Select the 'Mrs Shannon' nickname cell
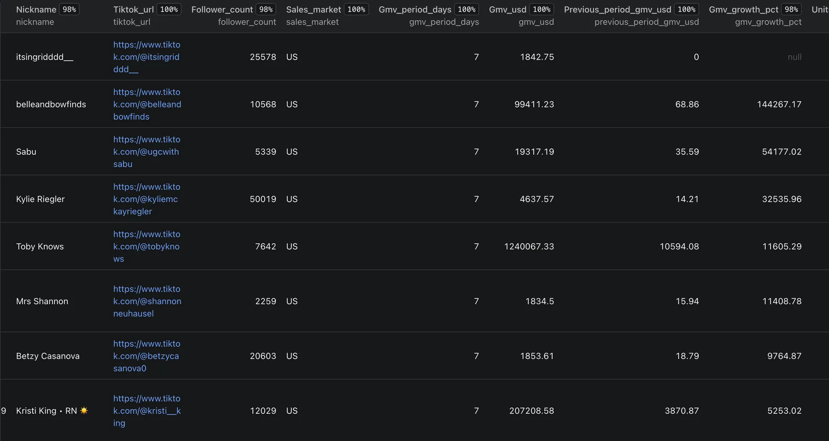Viewport: 829px width, 441px height. [x=42, y=301]
